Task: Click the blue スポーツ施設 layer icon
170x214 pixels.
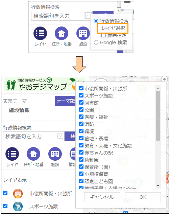Action: pyautogui.click(x=18, y=207)
